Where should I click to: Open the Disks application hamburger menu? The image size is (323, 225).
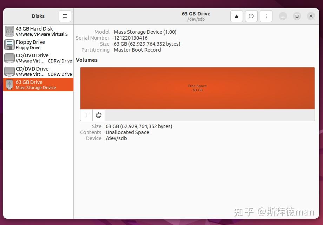pyautogui.click(x=65, y=16)
